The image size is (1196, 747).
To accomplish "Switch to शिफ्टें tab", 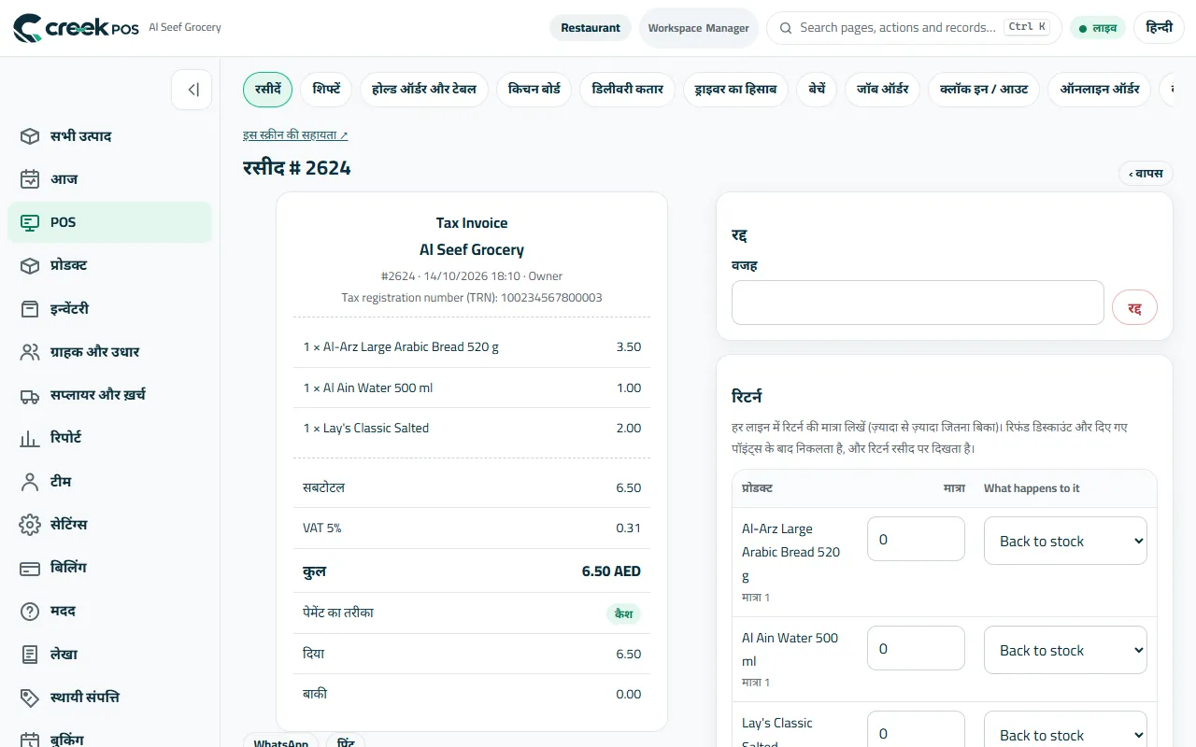I will [x=326, y=90].
